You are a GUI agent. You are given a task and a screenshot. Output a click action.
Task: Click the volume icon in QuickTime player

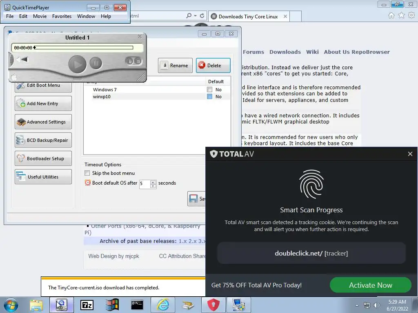(22, 60)
